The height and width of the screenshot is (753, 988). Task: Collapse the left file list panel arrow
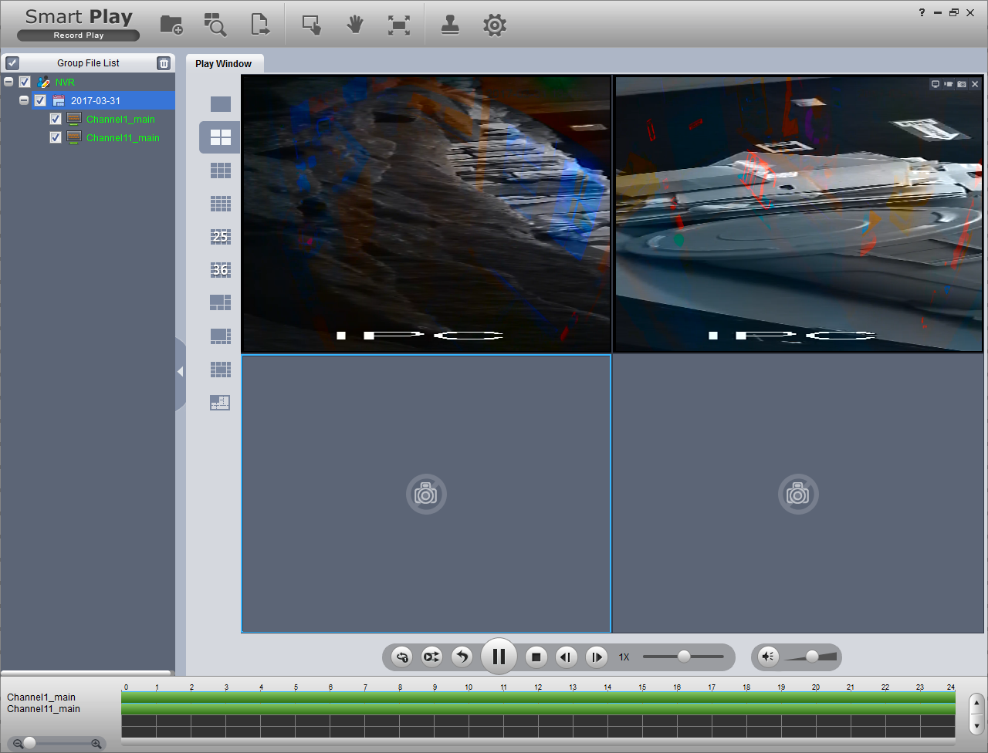pyautogui.click(x=180, y=372)
